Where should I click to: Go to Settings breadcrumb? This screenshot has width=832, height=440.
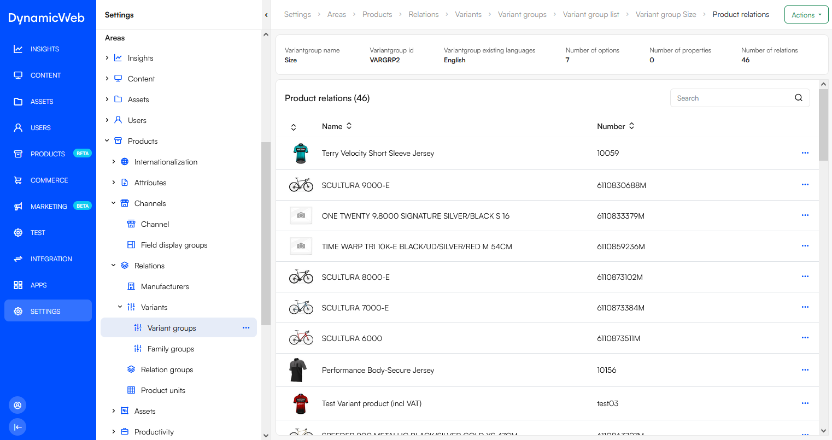[297, 15]
